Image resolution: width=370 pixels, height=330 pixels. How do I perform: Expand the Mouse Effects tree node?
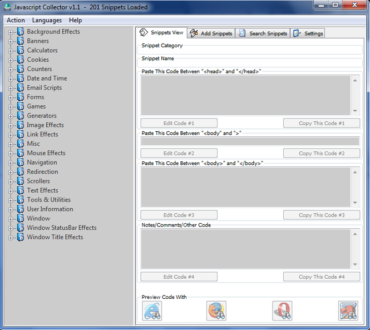coord(11,154)
